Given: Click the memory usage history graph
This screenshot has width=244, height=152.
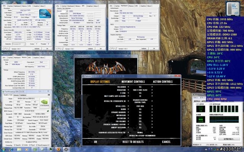Looking at the screenshot, I should click(224, 120).
